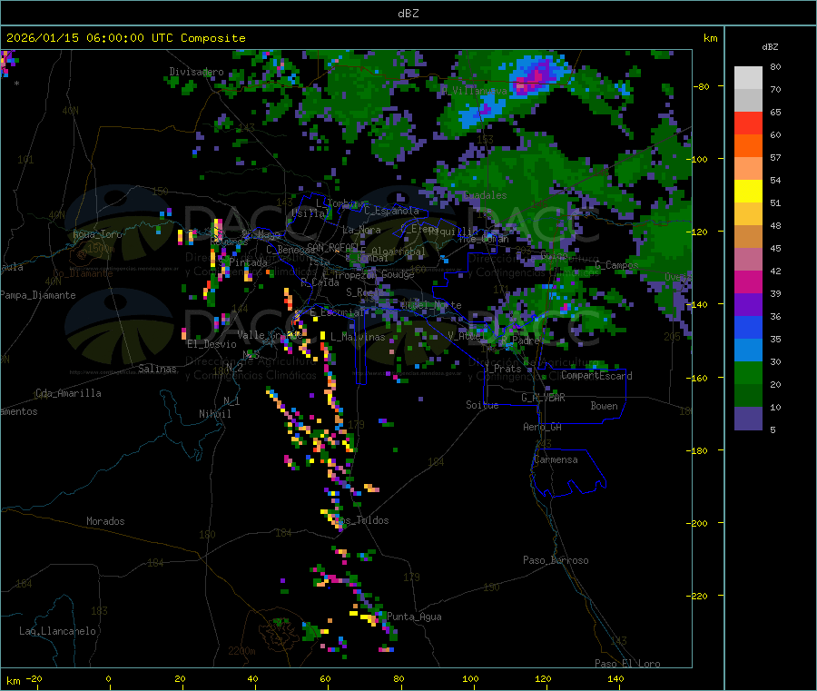The height and width of the screenshot is (691, 817).
Task: Click the Bowen map label
Action: tap(604, 406)
